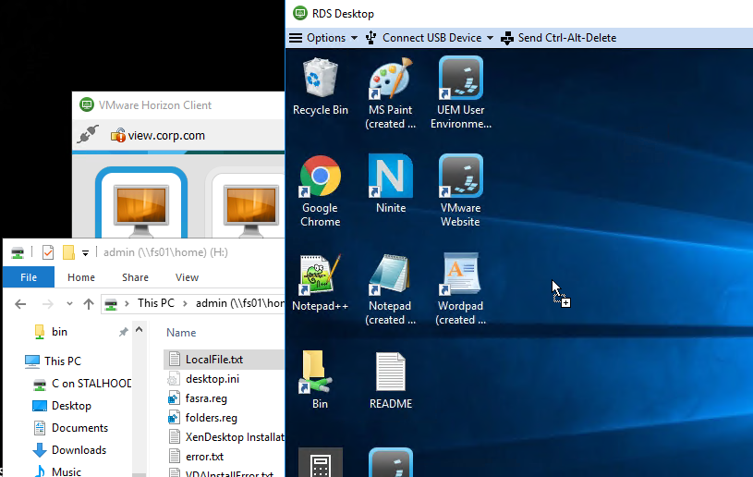Open UEM User Environment shortcut

tap(460, 92)
